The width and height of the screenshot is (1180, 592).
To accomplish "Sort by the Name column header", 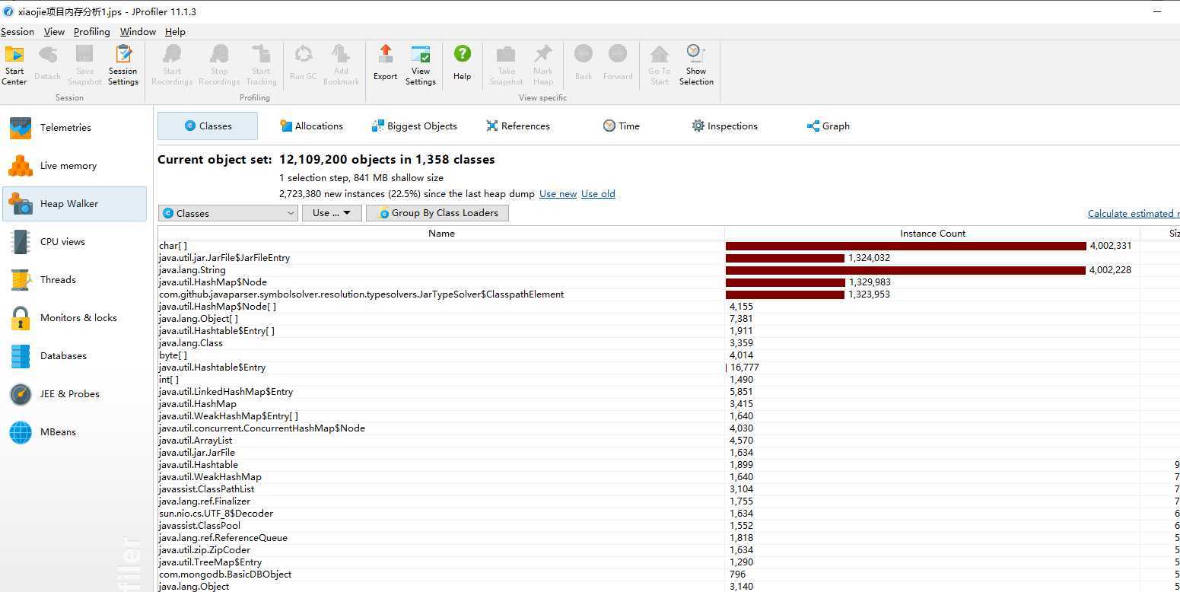I will 441,234.
